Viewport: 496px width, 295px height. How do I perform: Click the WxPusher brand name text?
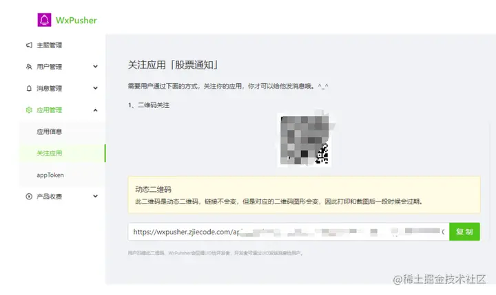coord(76,20)
